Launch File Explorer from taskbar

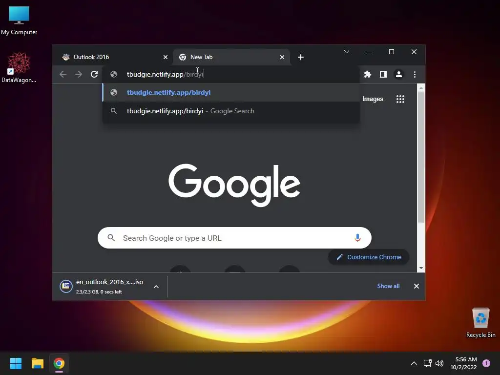pos(37,363)
